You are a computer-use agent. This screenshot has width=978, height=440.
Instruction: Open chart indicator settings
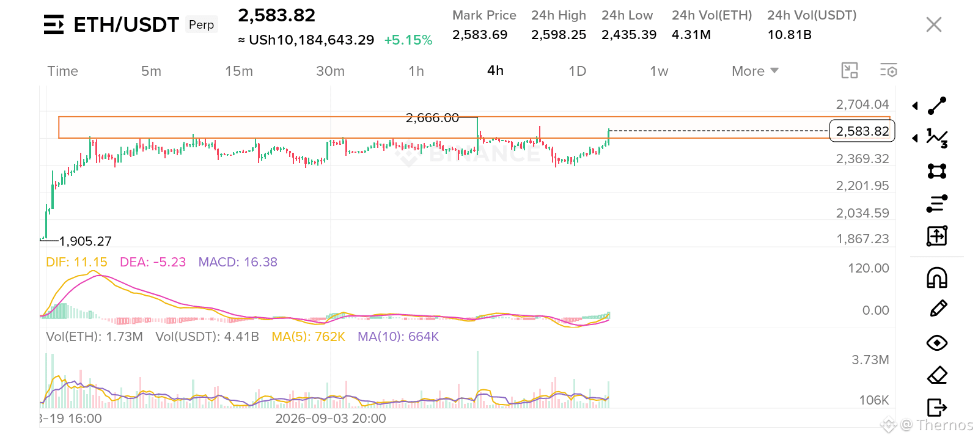(x=889, y=70)
